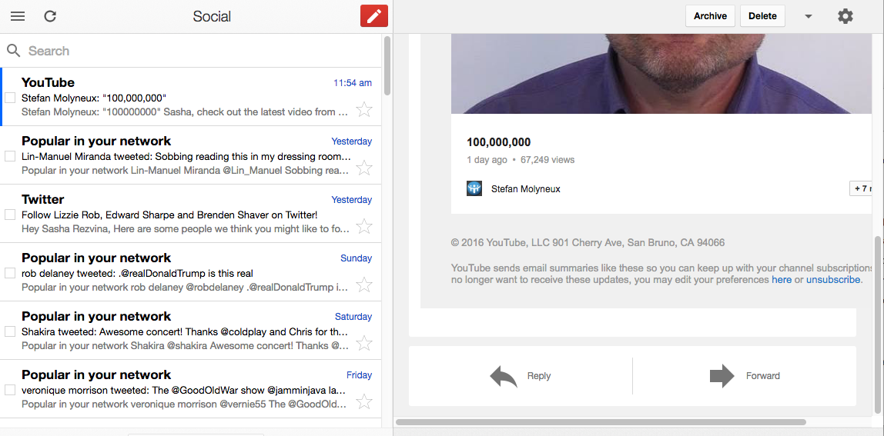Click the search magnifier icon
884x436 pixels.
click(14, 51)
